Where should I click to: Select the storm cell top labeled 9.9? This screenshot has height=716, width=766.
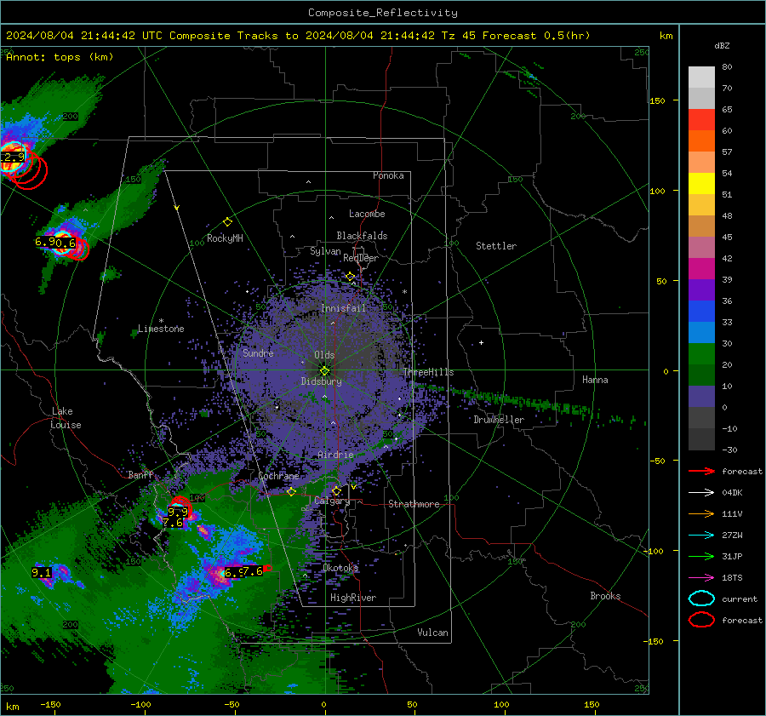pos(177,512)
